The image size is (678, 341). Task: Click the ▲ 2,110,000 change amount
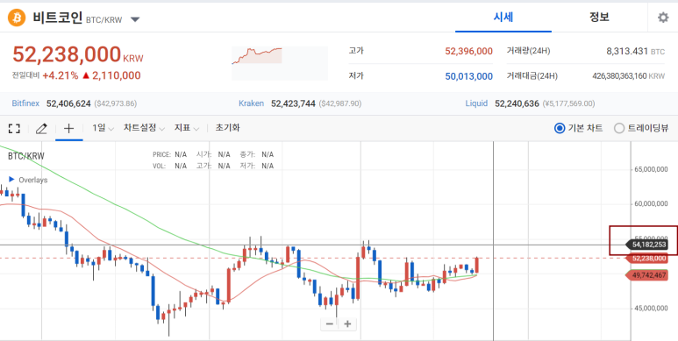tap(111, 75)
